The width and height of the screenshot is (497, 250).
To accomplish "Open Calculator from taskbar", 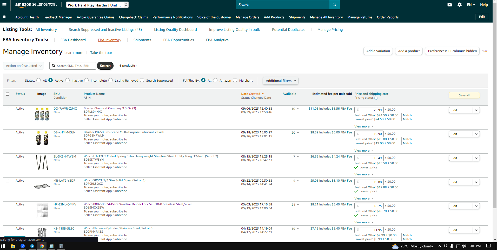I will [x=61, y=246].
